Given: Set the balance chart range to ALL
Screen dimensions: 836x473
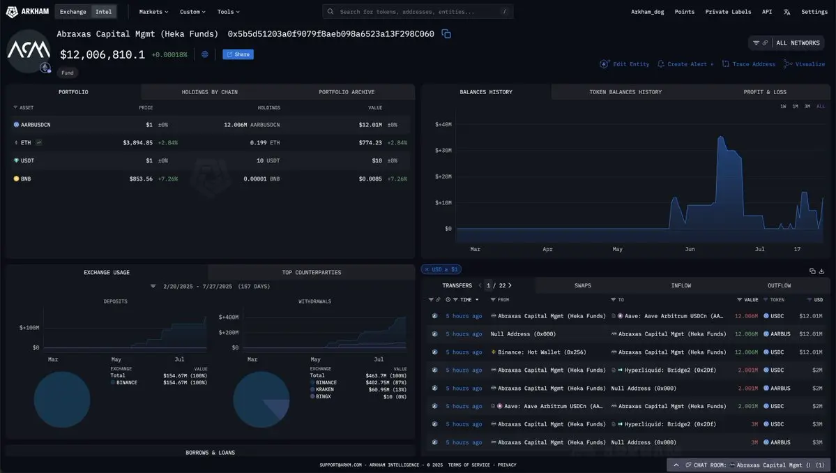Looking at the screenshot, I should 821,106.
